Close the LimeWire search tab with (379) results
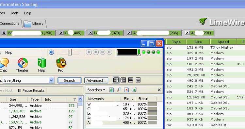The width and height of the screenshot is (245, 129). (x=90, y=33)
